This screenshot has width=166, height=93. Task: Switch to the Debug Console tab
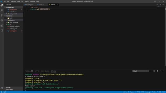click(x=45, y=71)
